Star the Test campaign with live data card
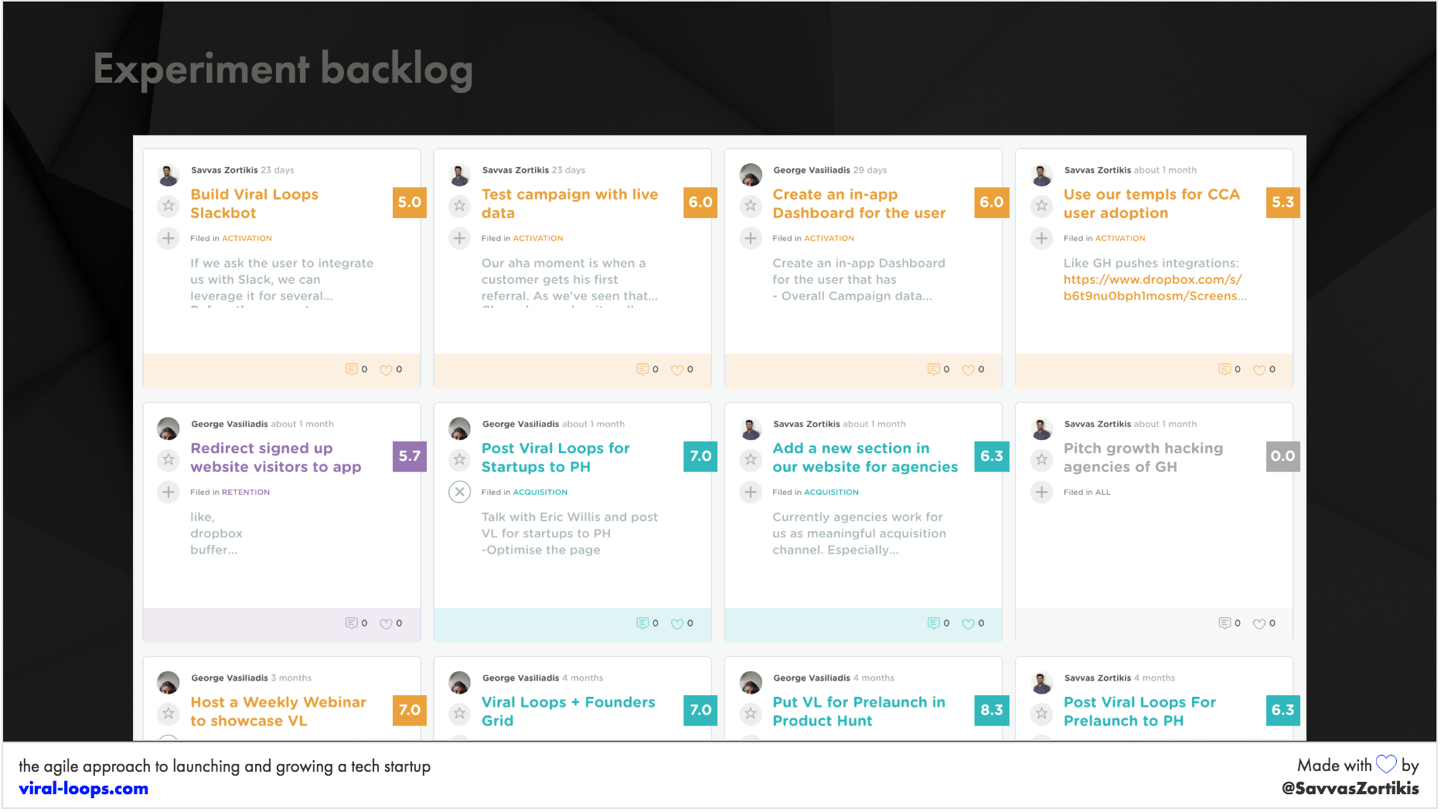 click(x=460, y=206)
